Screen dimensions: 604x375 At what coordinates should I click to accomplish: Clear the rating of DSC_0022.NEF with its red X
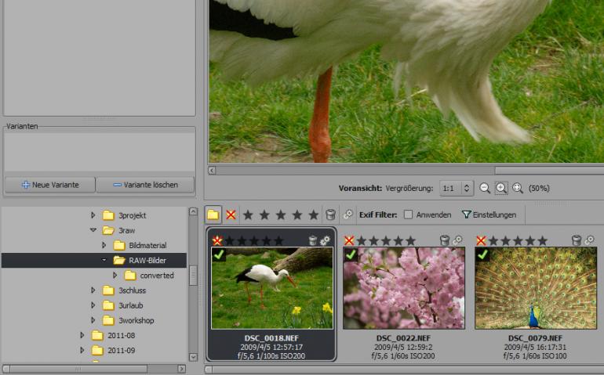click(349, 241)
